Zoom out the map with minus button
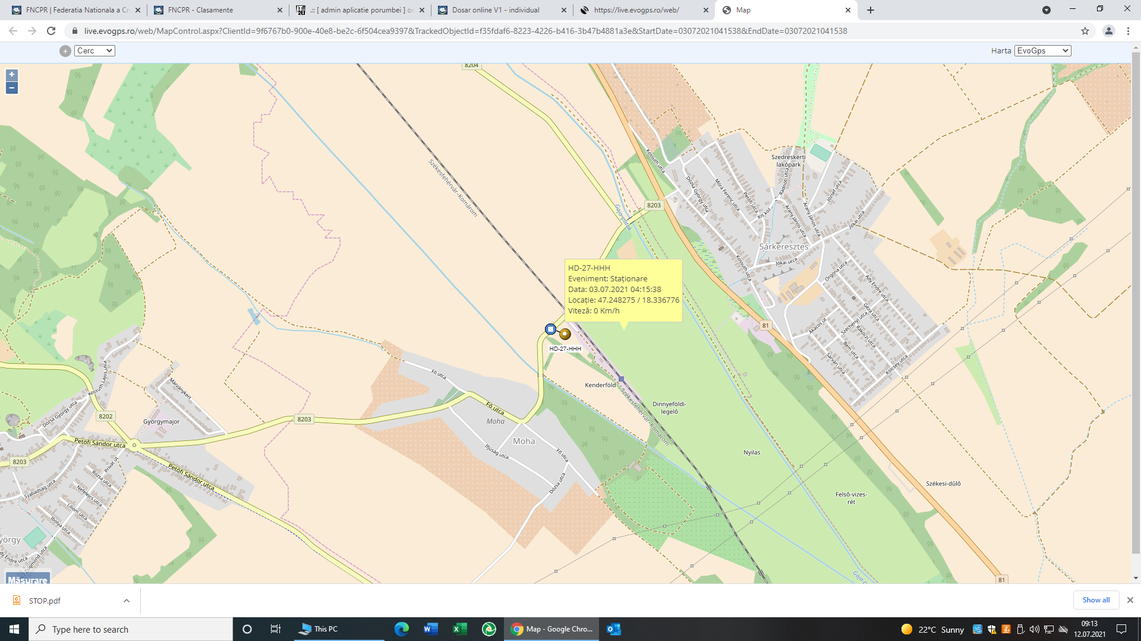Screen dimensions: 1141x641 pos(11,88)
